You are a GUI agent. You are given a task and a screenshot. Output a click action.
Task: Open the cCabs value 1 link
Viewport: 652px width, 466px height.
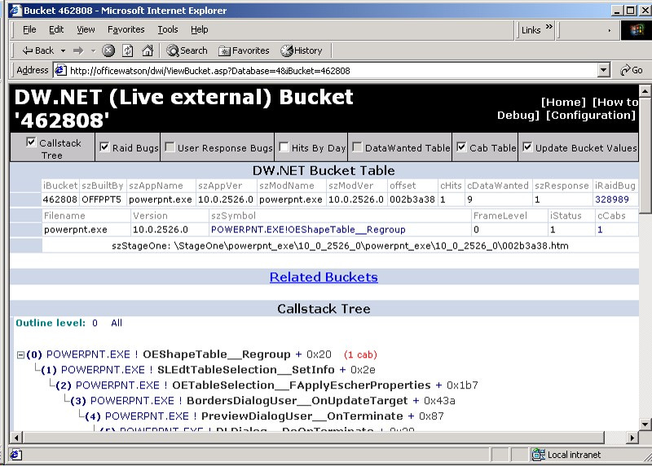pos(600,230)
